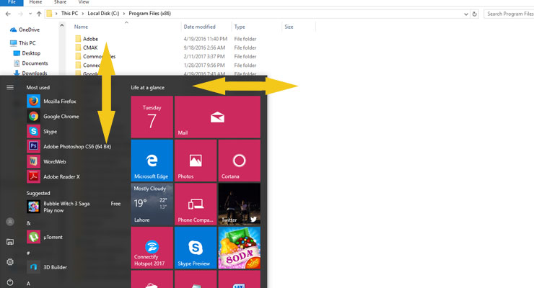This screenshot has width=534, height=288.
Task: Sort by Name column header
Action: point(81,27)
